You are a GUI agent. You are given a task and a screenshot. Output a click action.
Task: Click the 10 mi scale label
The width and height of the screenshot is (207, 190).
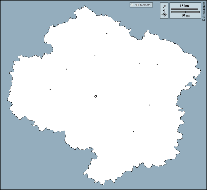[x=185, y=15]
